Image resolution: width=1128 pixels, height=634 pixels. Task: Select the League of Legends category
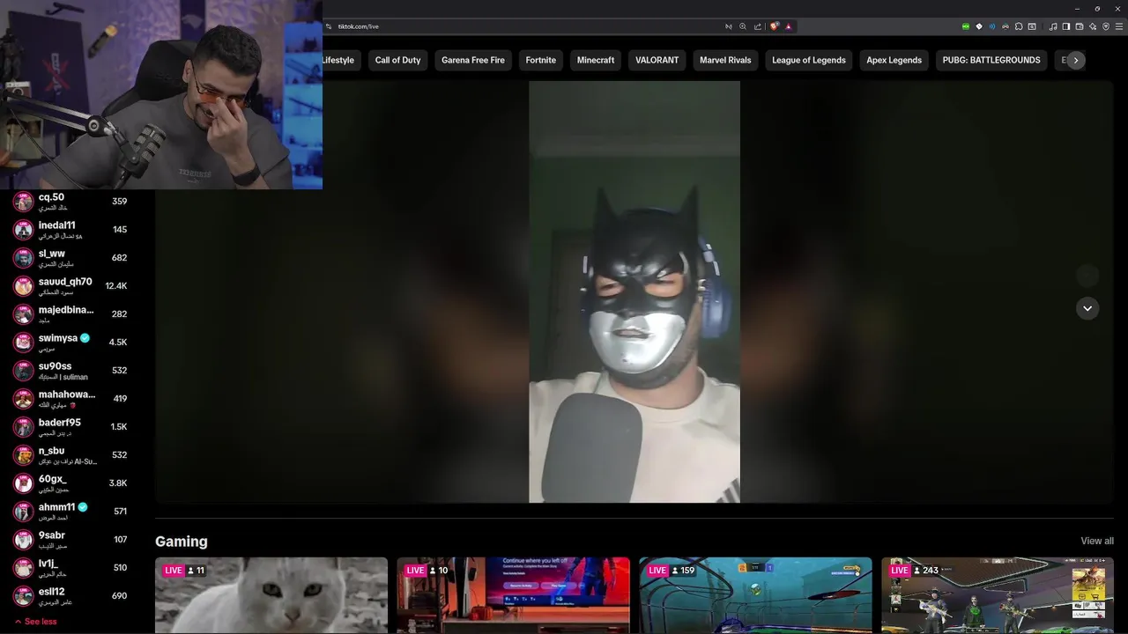click(809, 60)
